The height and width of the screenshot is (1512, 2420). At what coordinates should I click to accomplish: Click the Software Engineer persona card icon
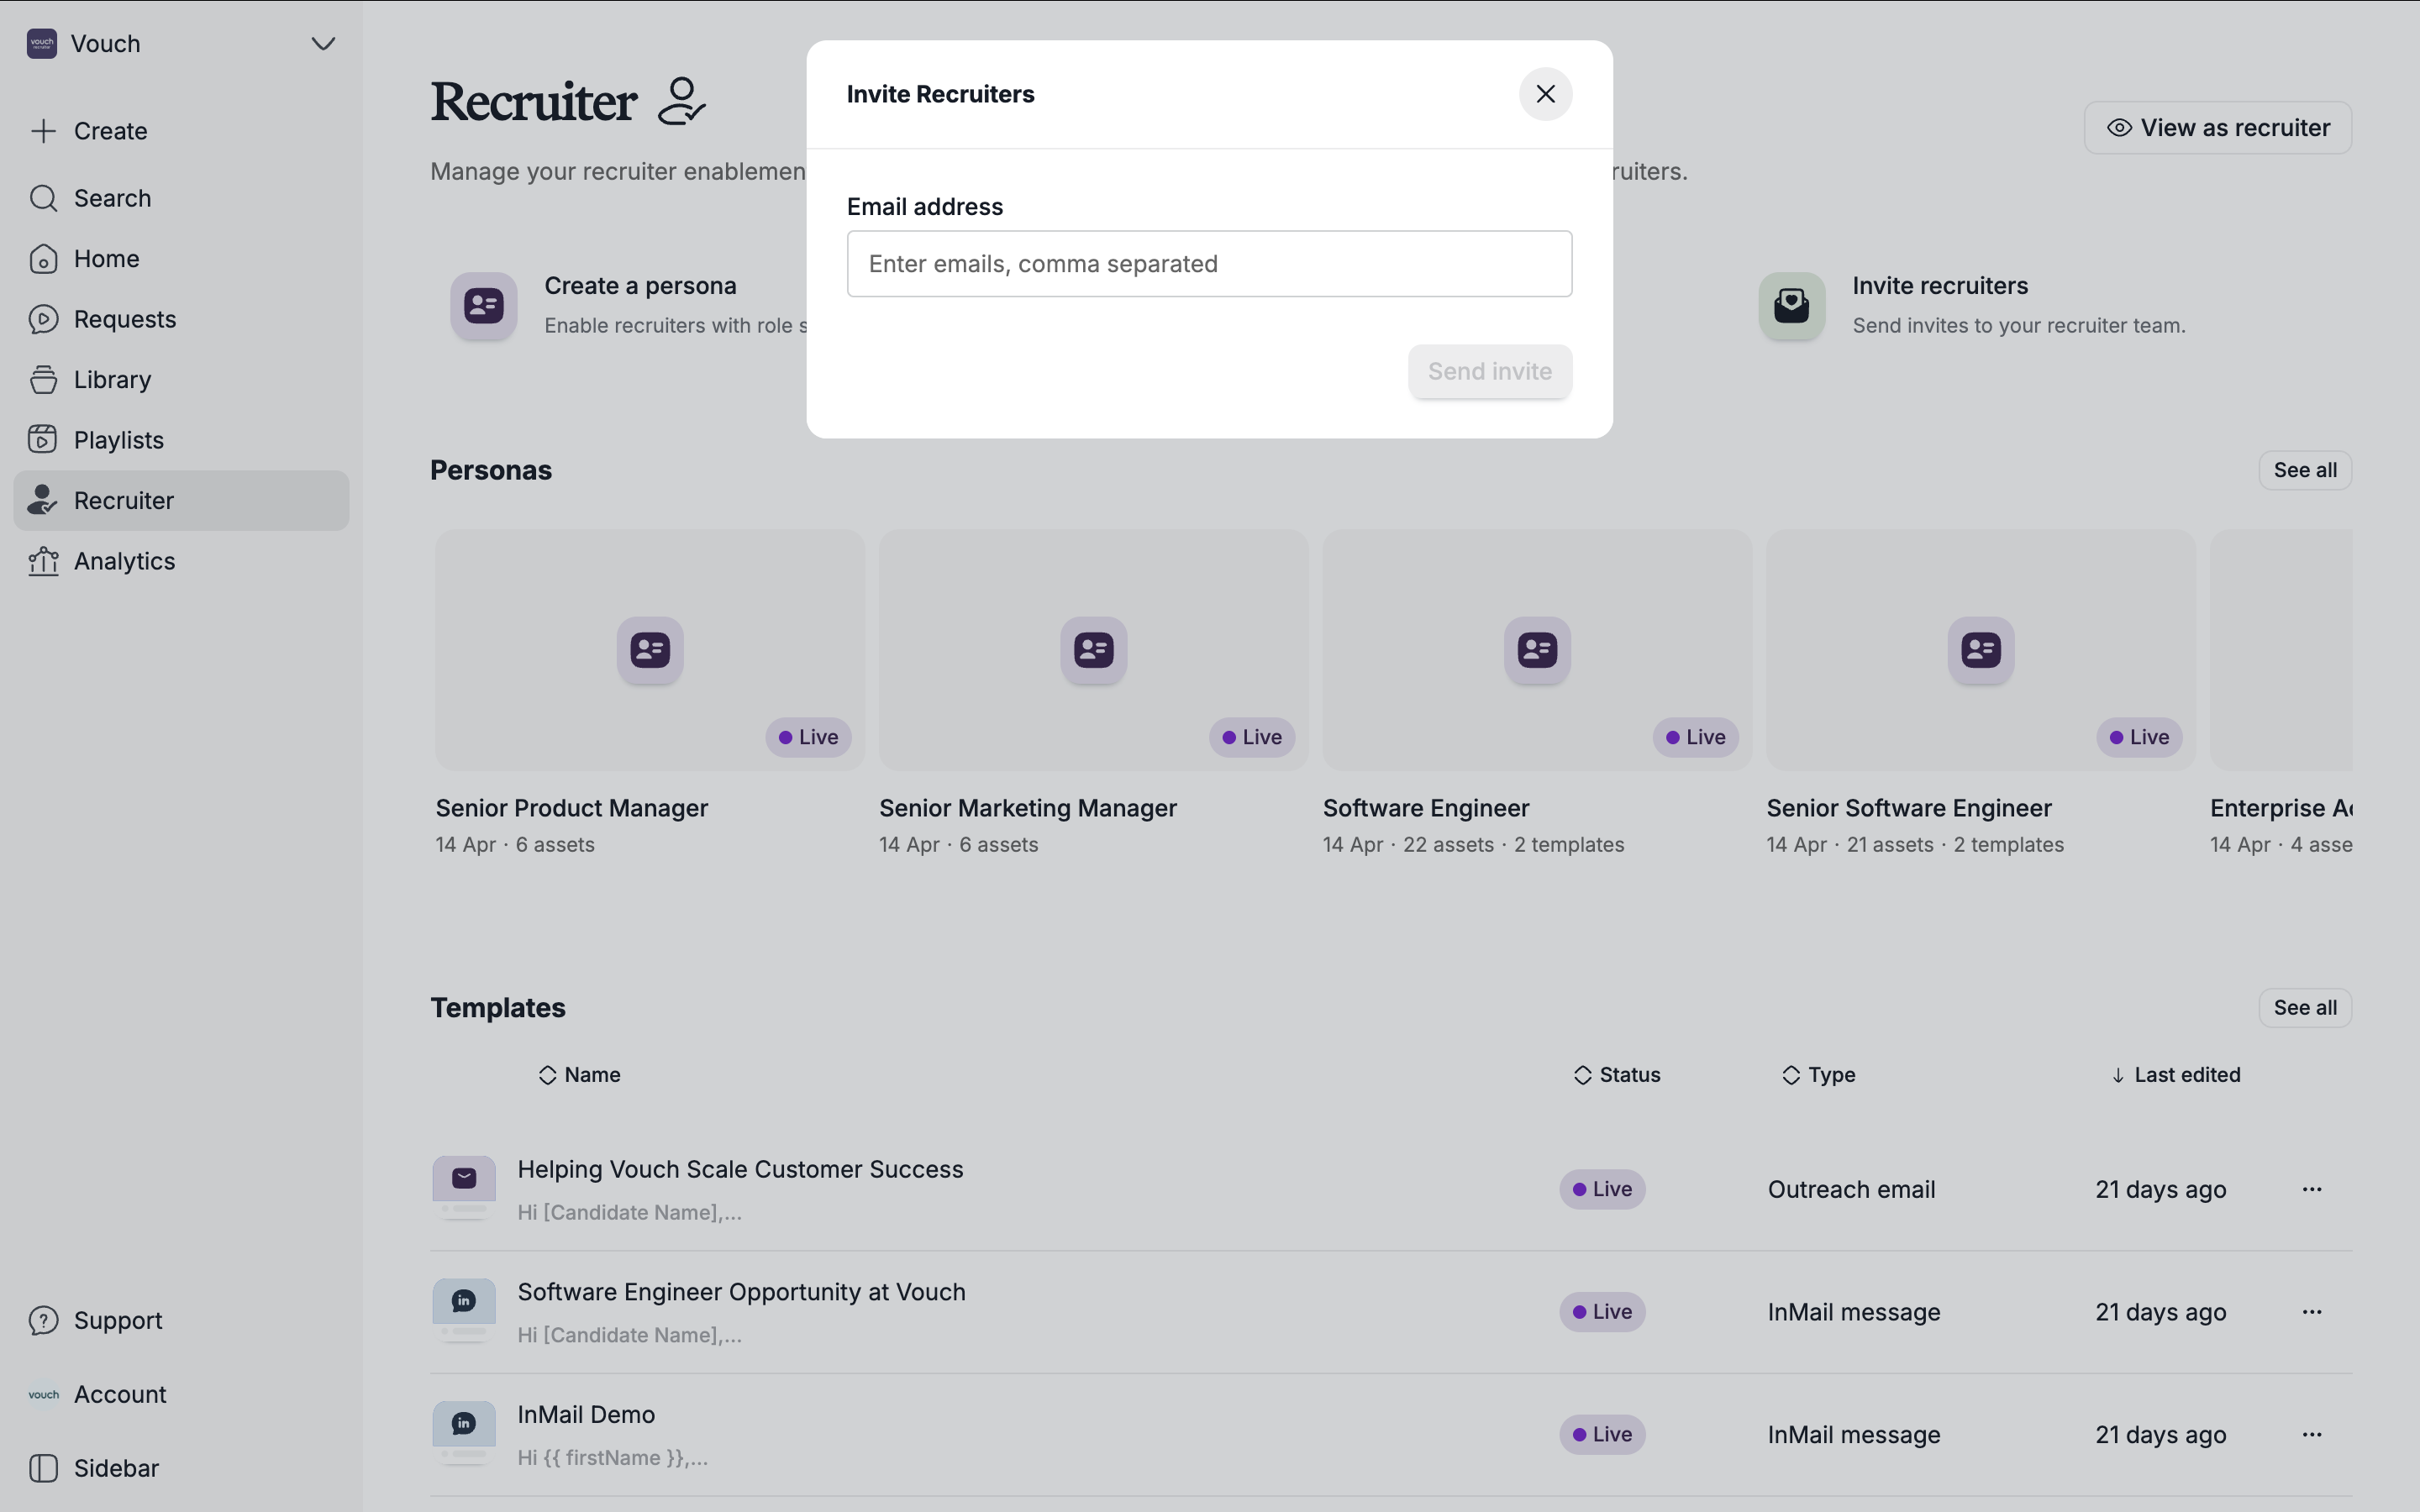click(1537, 650)
